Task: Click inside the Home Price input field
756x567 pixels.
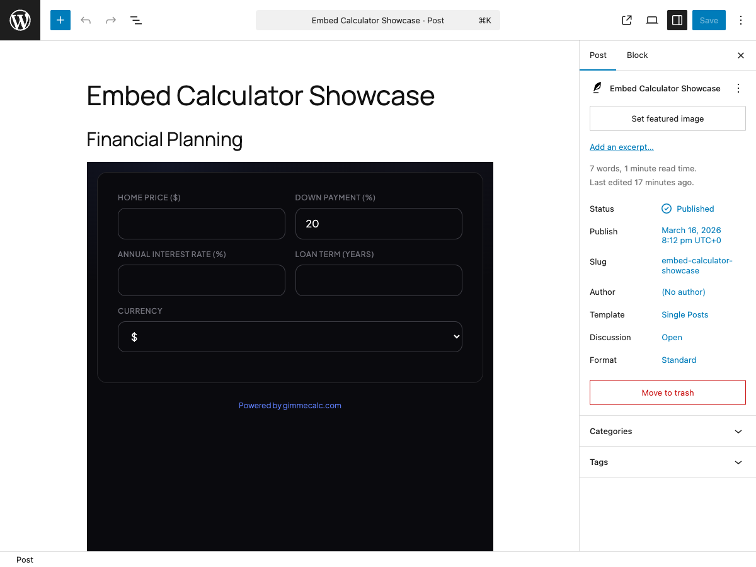Action: (201, 224)
